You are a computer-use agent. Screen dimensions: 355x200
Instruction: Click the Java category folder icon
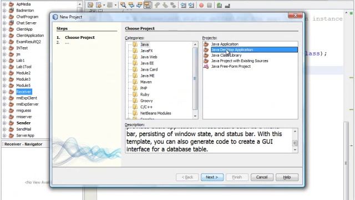point(135,44)
